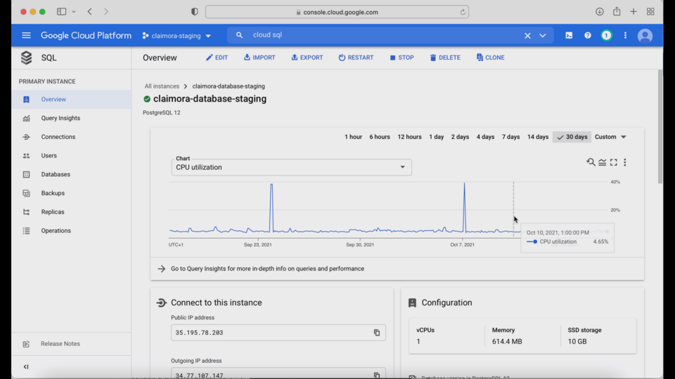675x379 pixels.
Task: Open the main navigation hamburger menu
Action: point(26,35)
